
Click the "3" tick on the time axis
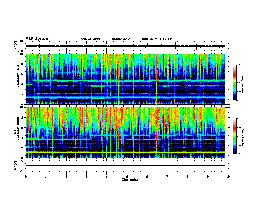pyautogui.click(x=86, y=177)
